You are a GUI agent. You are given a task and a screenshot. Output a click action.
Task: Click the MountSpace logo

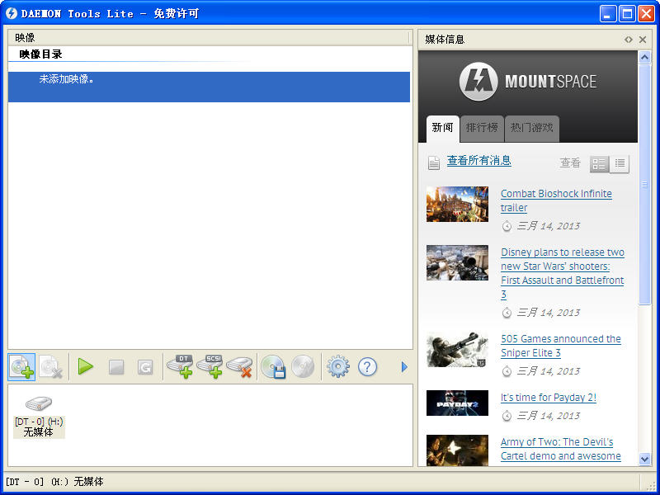(x=528, y=81)
